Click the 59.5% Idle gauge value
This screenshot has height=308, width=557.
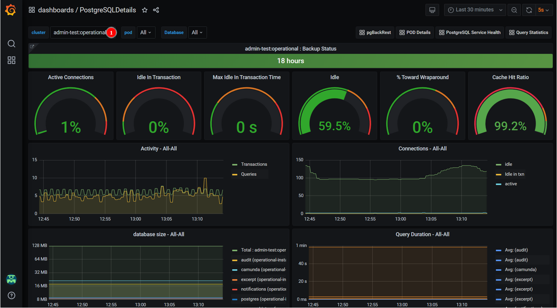(334, 126)
